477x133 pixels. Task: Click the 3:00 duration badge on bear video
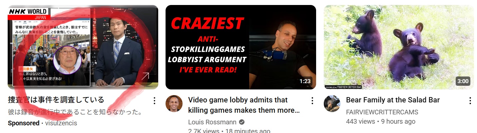pos(463,81)
